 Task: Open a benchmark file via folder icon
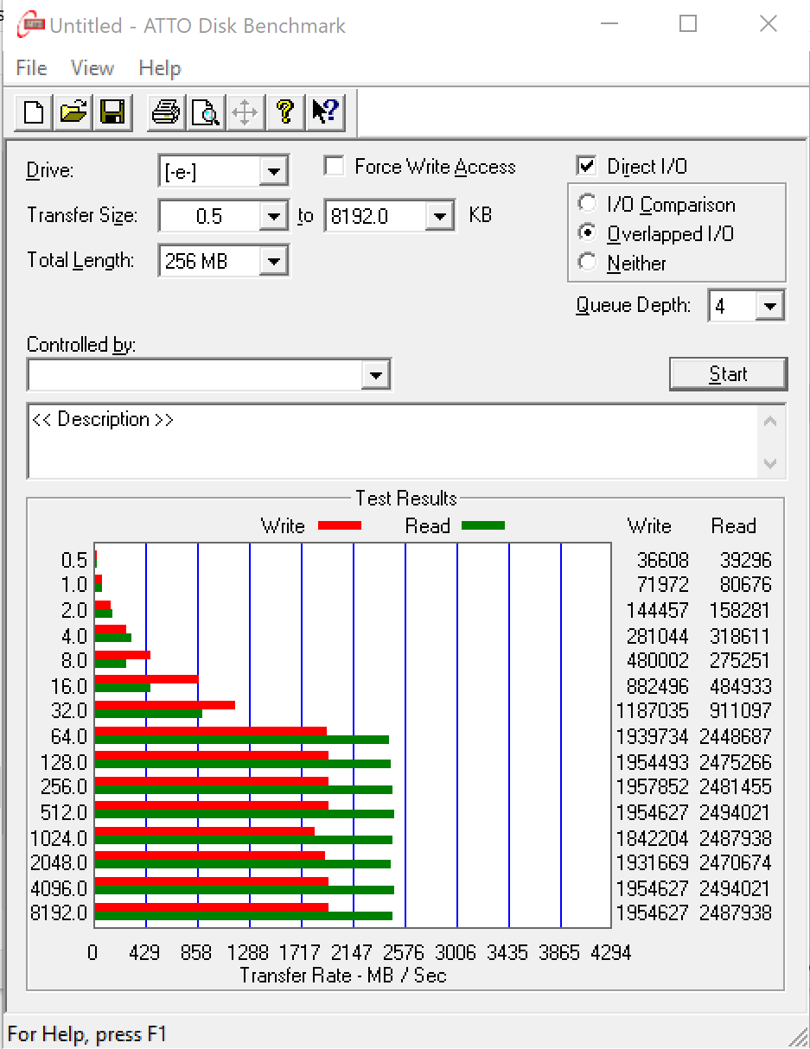click(x=73, y=112)
